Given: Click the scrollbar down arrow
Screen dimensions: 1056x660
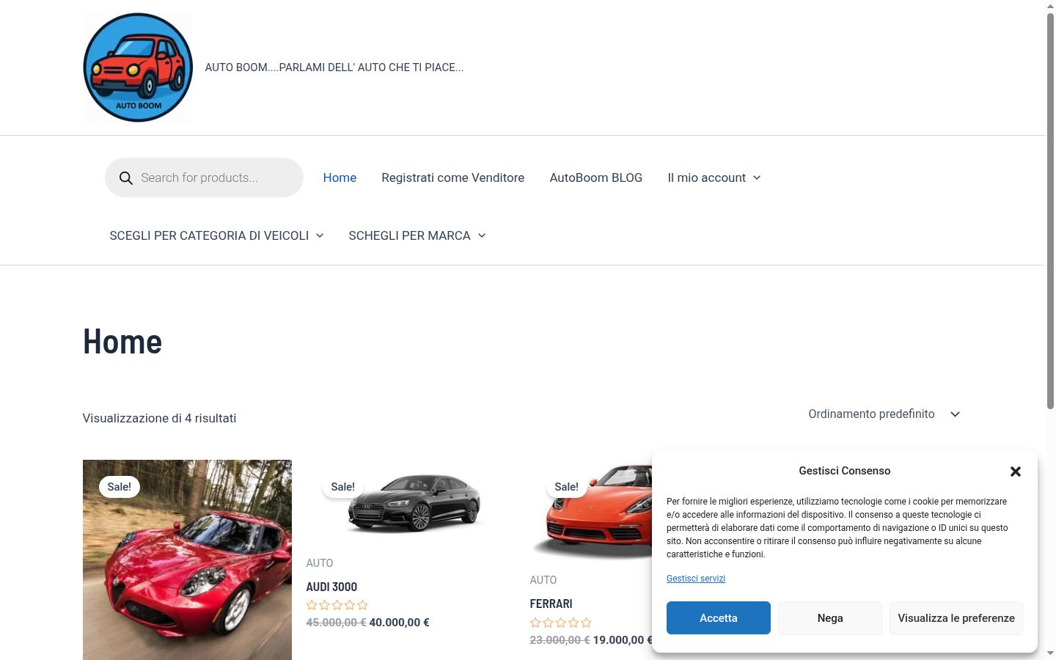Looking at the screenshot, I should coord(1050,653).
